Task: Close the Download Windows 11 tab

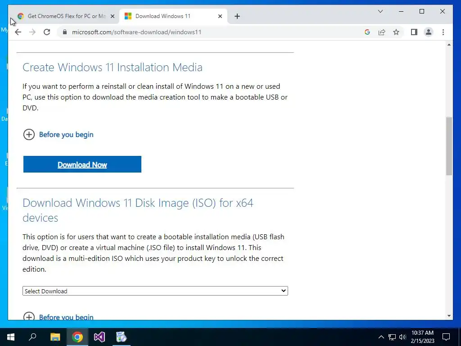Action: pos(220,16)
